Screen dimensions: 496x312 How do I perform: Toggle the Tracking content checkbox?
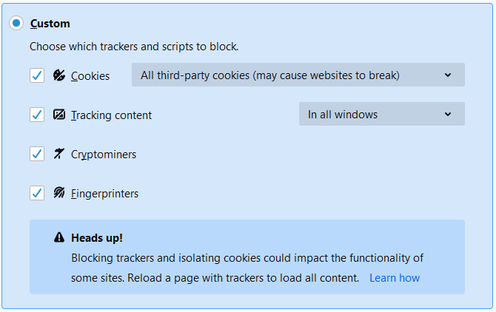tap(37, 115)
